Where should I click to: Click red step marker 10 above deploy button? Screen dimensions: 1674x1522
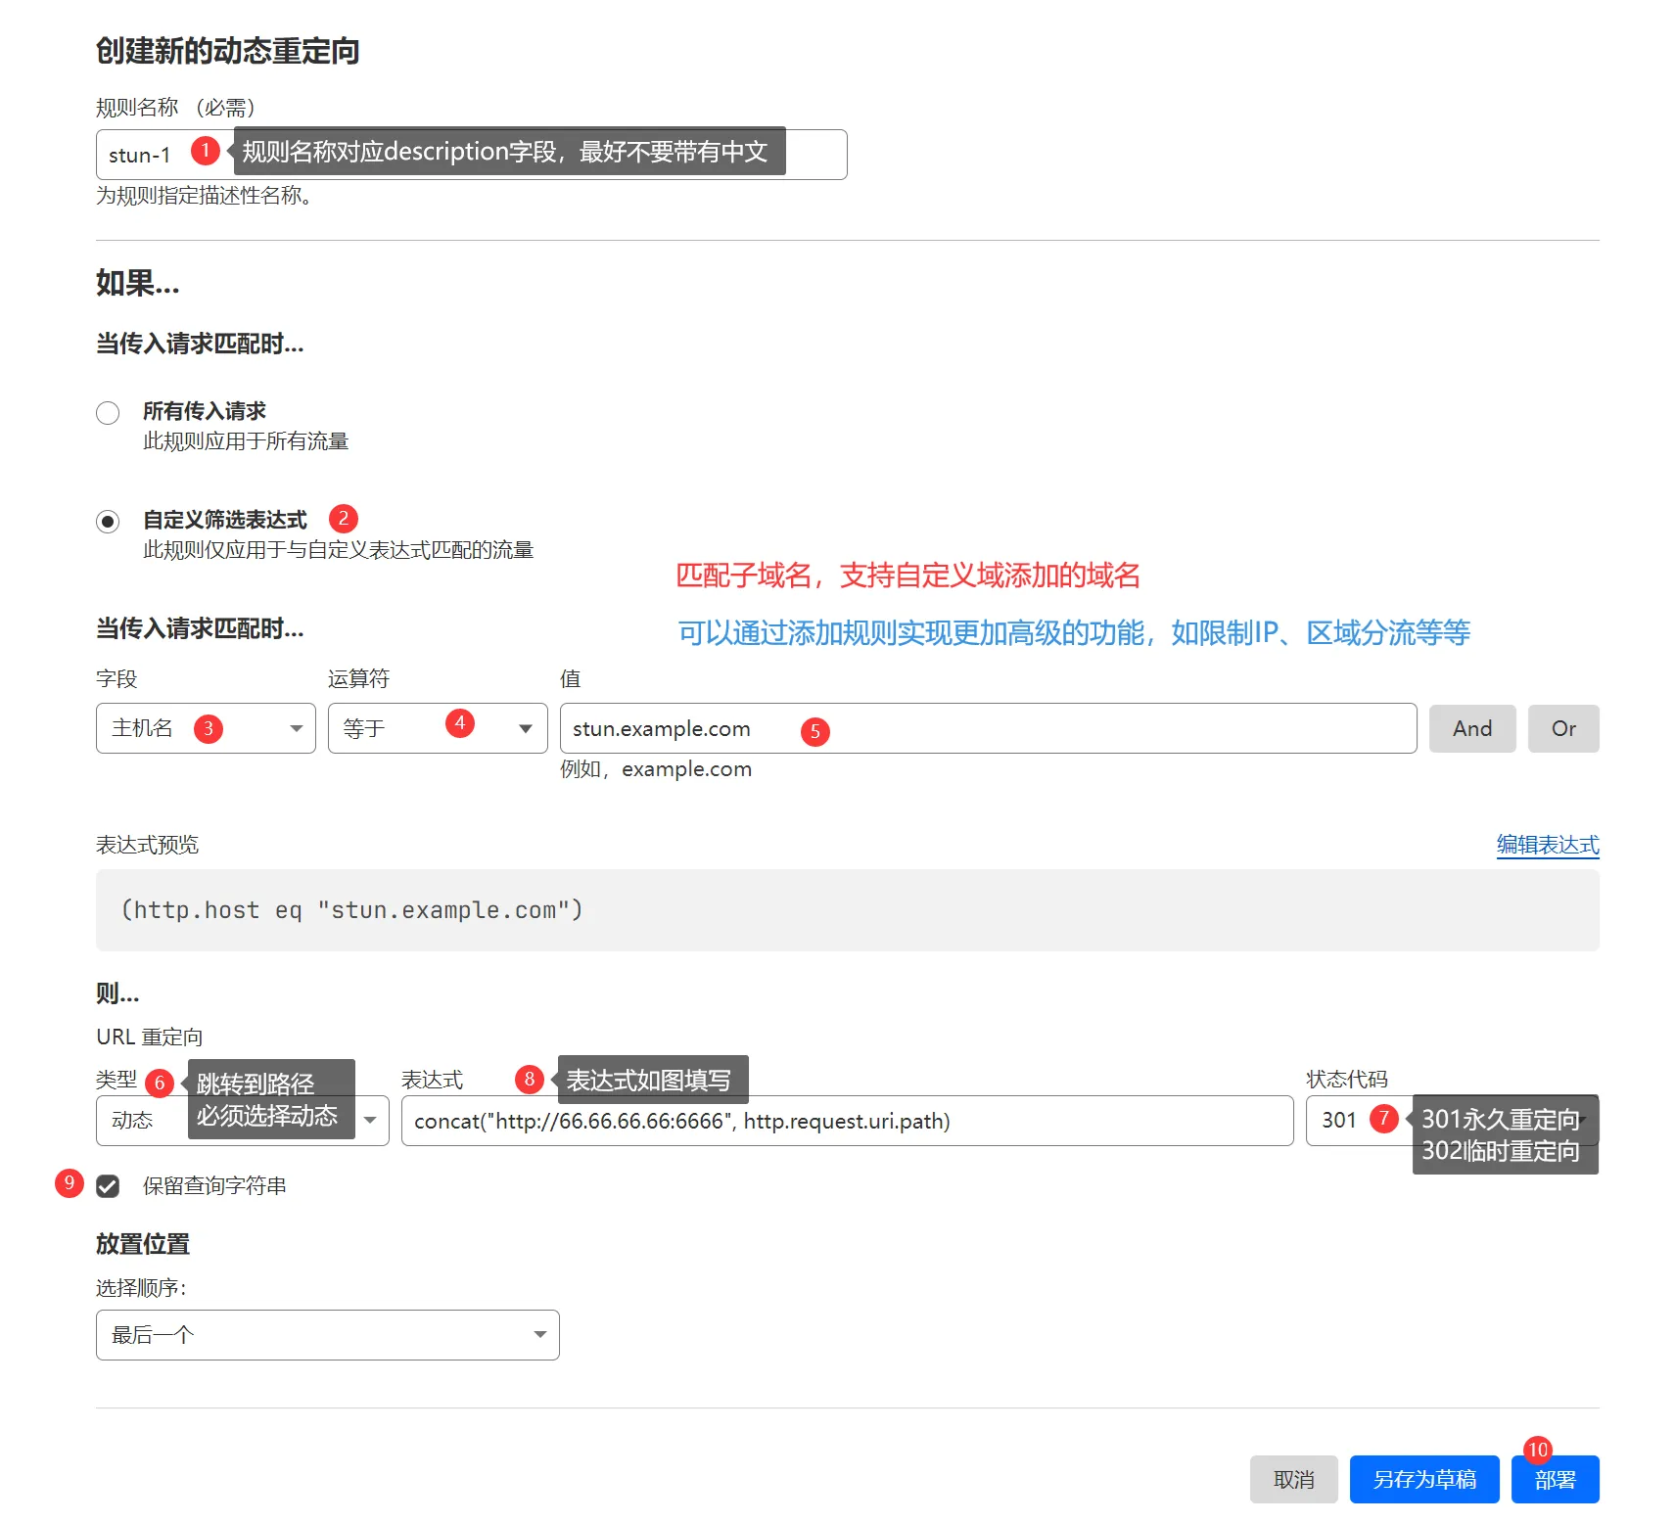1537,1450
